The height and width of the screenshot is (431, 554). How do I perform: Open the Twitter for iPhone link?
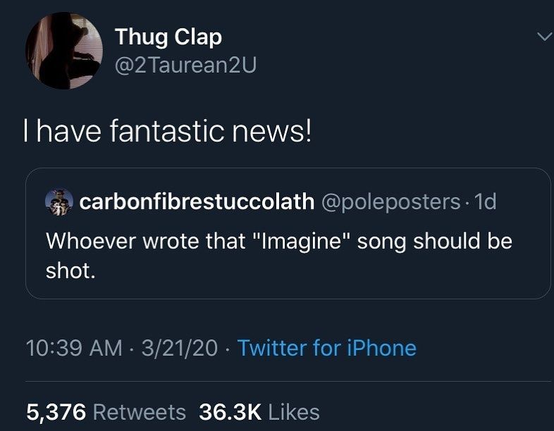tap(326, 348)
